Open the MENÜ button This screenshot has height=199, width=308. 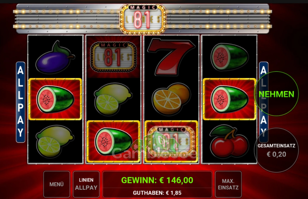(57, 184)
